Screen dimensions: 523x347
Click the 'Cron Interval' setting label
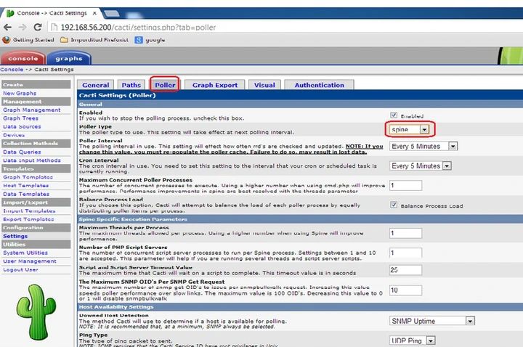(x=99, y=160)
